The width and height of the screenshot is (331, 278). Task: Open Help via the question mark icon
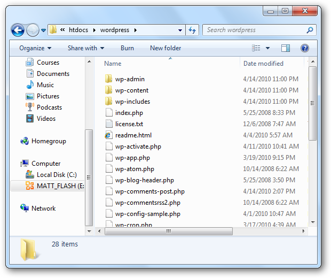point(305,48)
